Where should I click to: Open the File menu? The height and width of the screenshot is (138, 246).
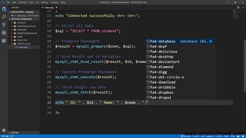pyautogui.click(x=8, y=2)
